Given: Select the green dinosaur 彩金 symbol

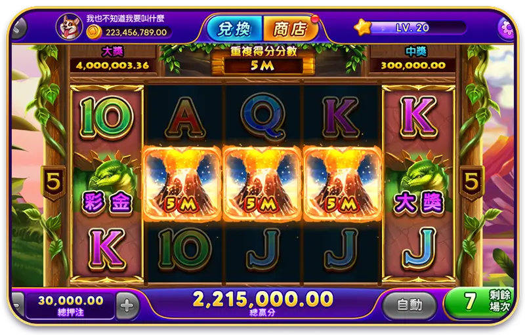Looking at the screenshot, I should pos(106,183).
